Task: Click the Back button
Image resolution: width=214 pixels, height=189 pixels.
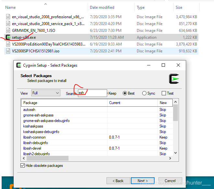Action: (118, 181)
